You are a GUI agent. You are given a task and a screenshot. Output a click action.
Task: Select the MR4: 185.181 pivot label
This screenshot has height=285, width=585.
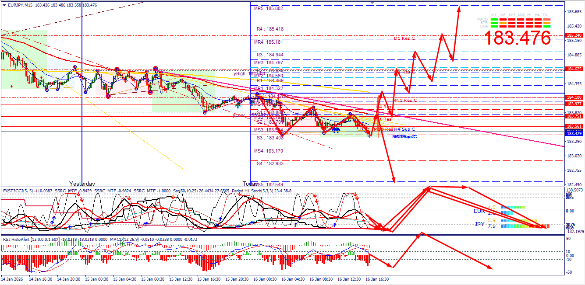[269, 42]
